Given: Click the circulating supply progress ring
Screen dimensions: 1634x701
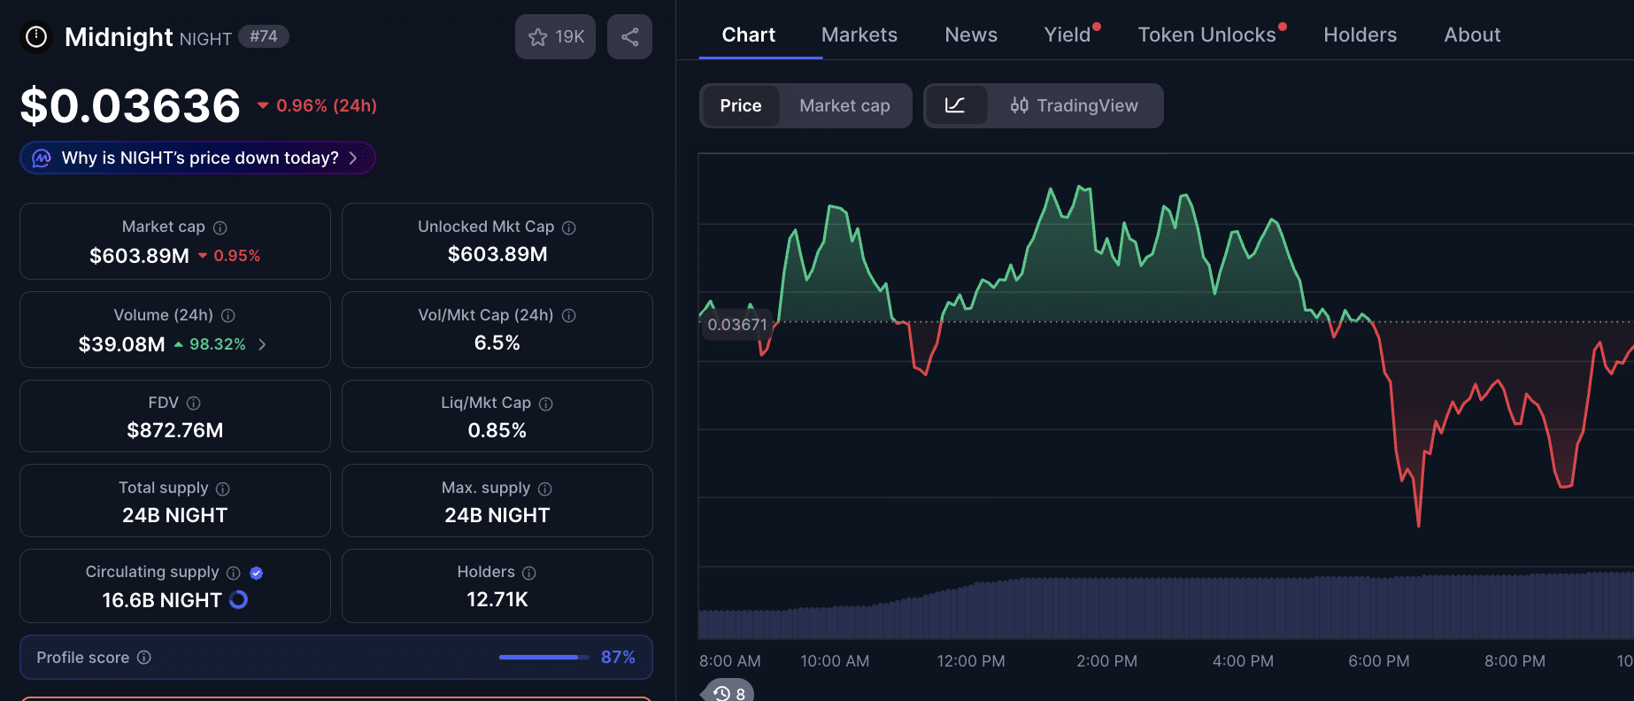Looking at the screenshot, I should (239, 600).
